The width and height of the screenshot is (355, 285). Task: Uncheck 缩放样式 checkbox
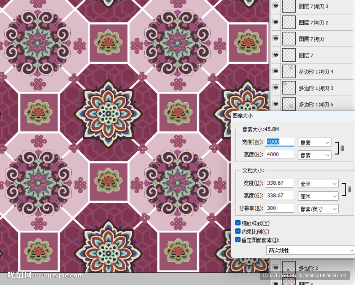pos(238,223)
